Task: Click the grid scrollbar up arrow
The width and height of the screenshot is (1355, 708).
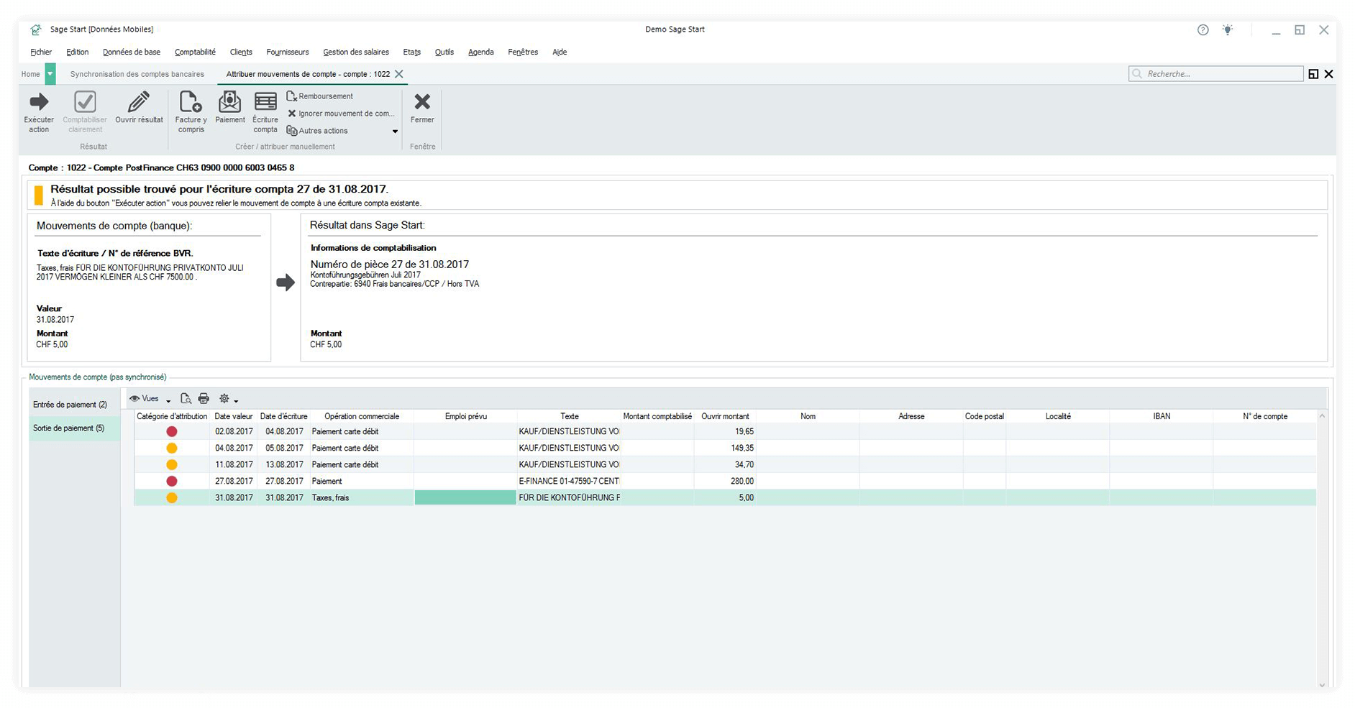Action: (x=1322, y=416)
